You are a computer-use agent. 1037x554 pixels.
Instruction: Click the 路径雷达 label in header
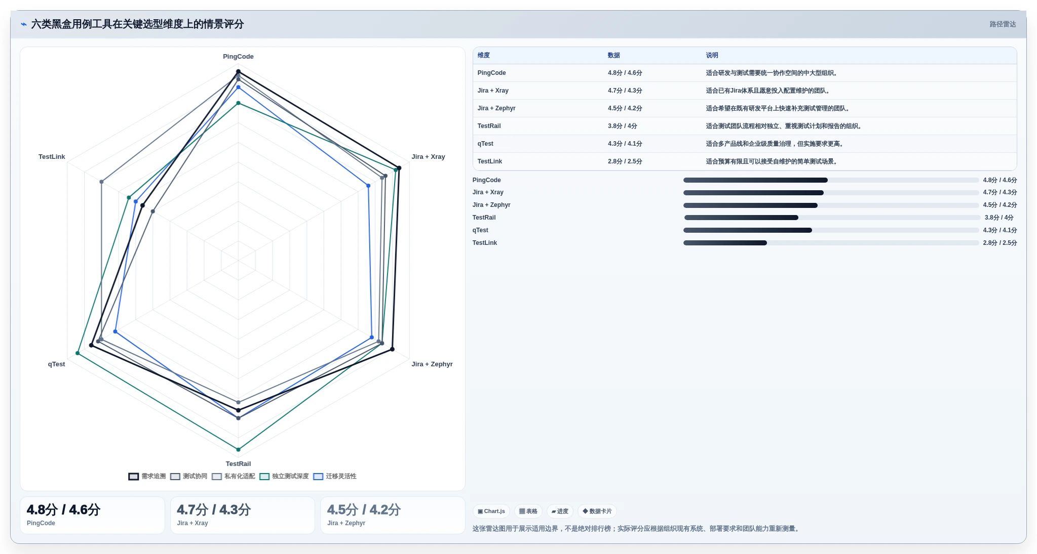coord(1003,24)
